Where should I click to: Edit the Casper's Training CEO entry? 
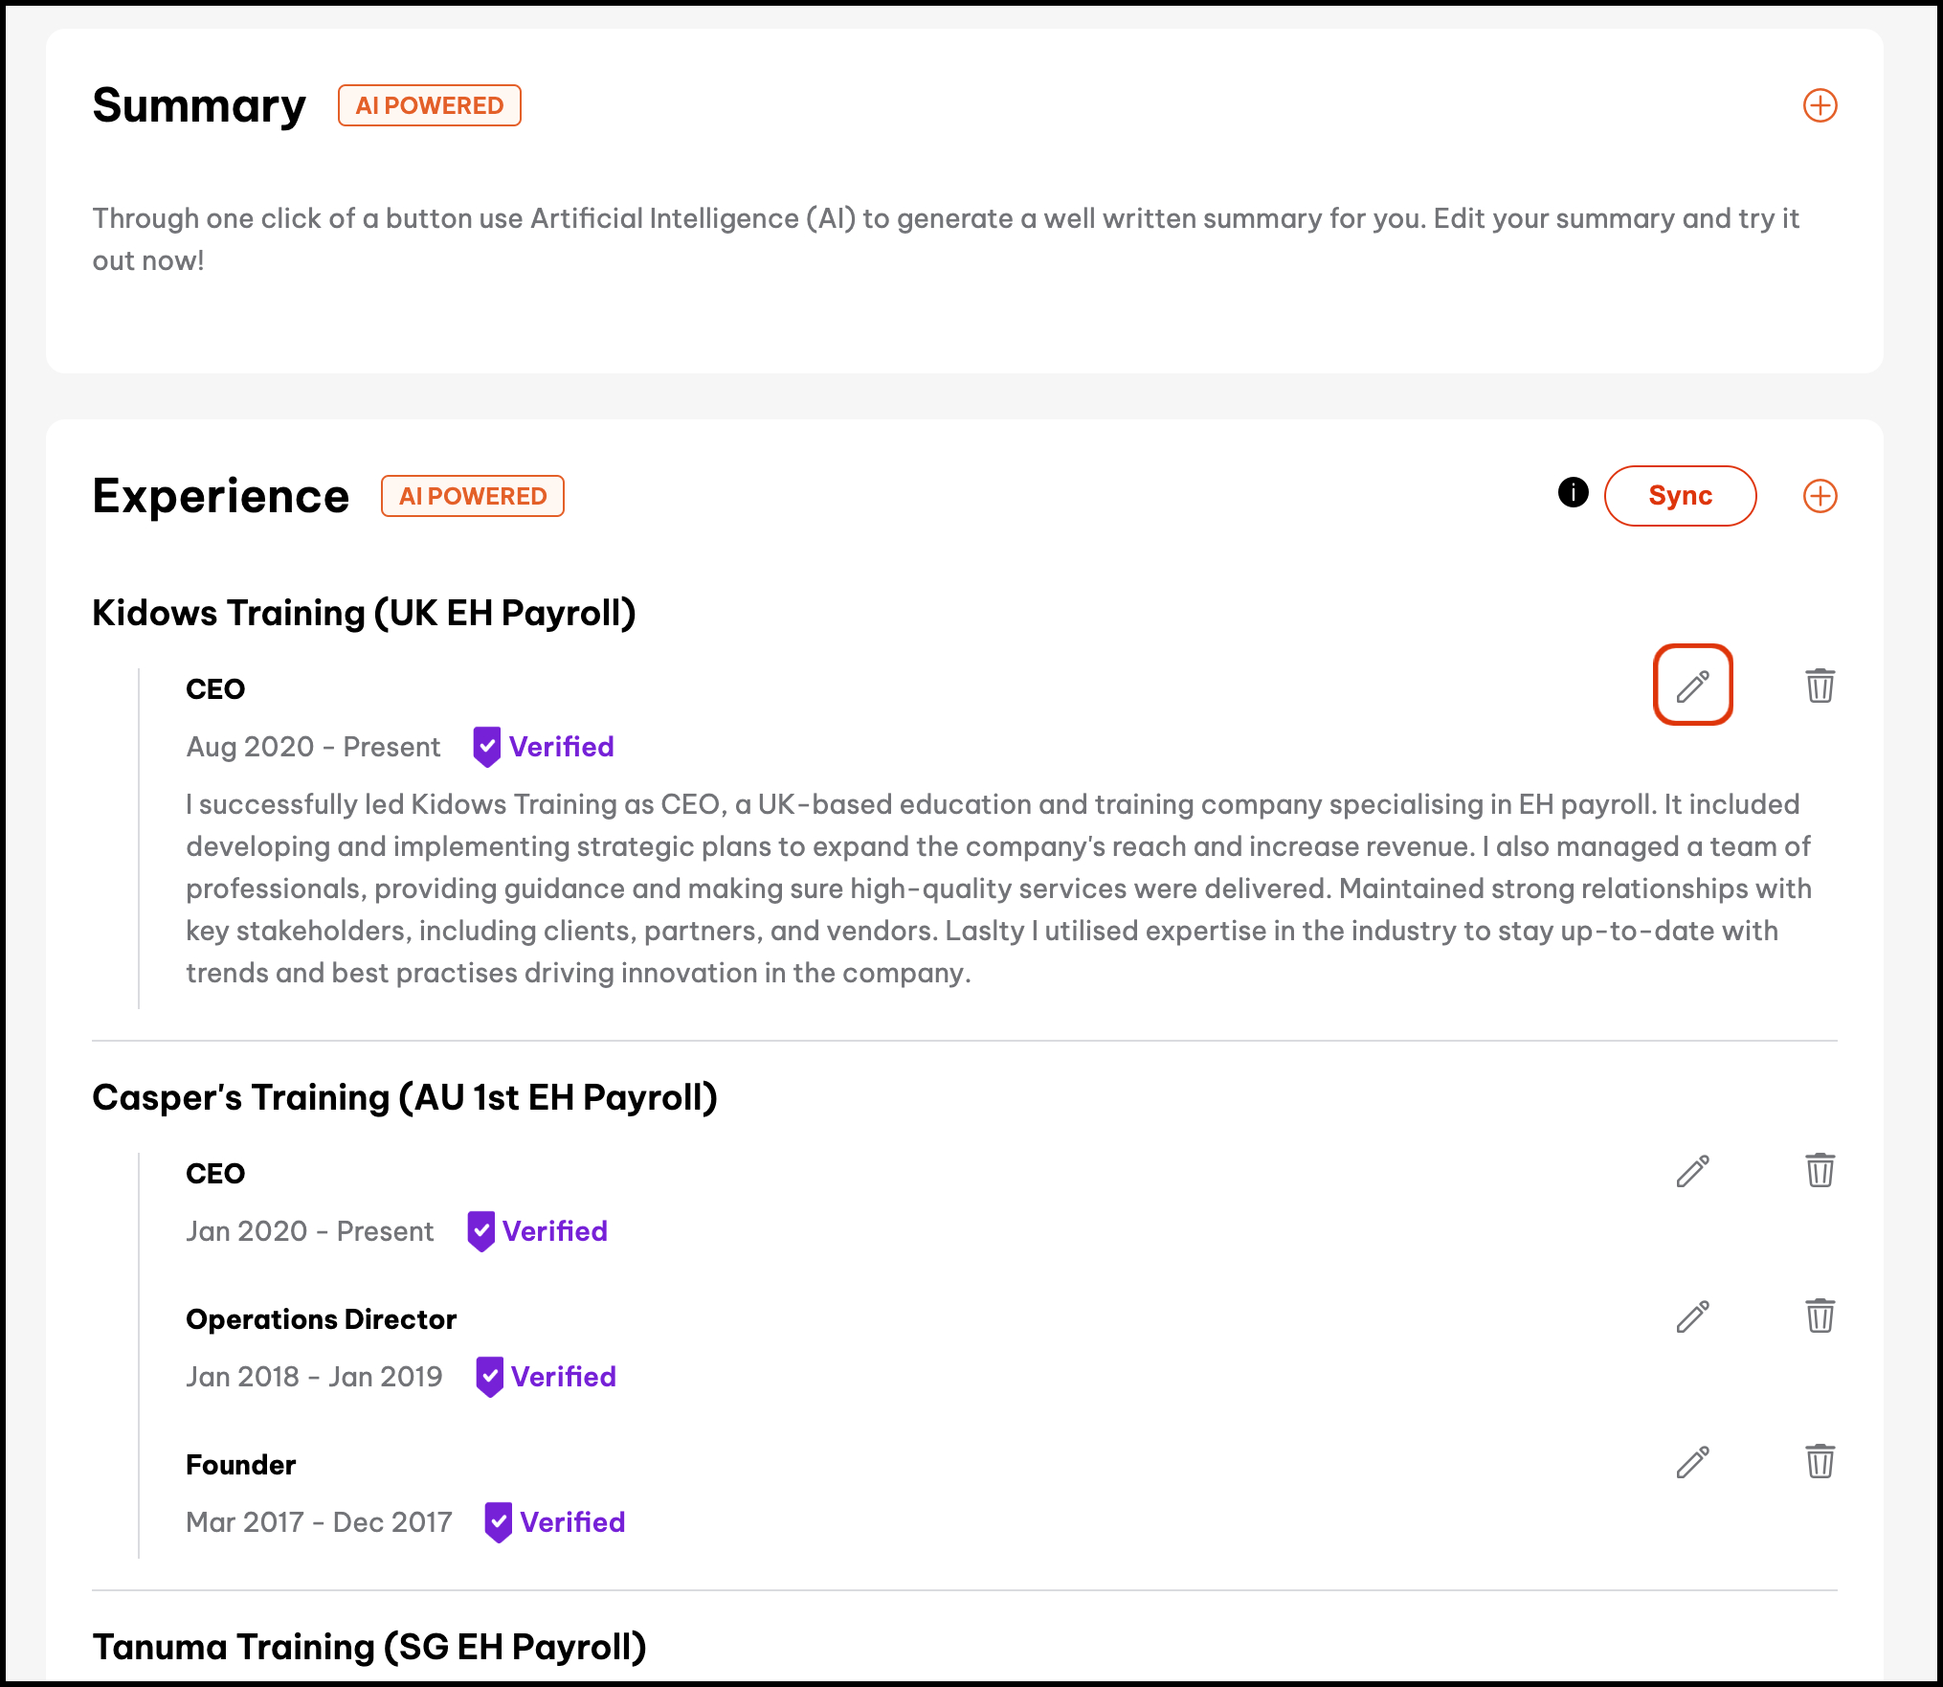[x=1692, y=1171]
